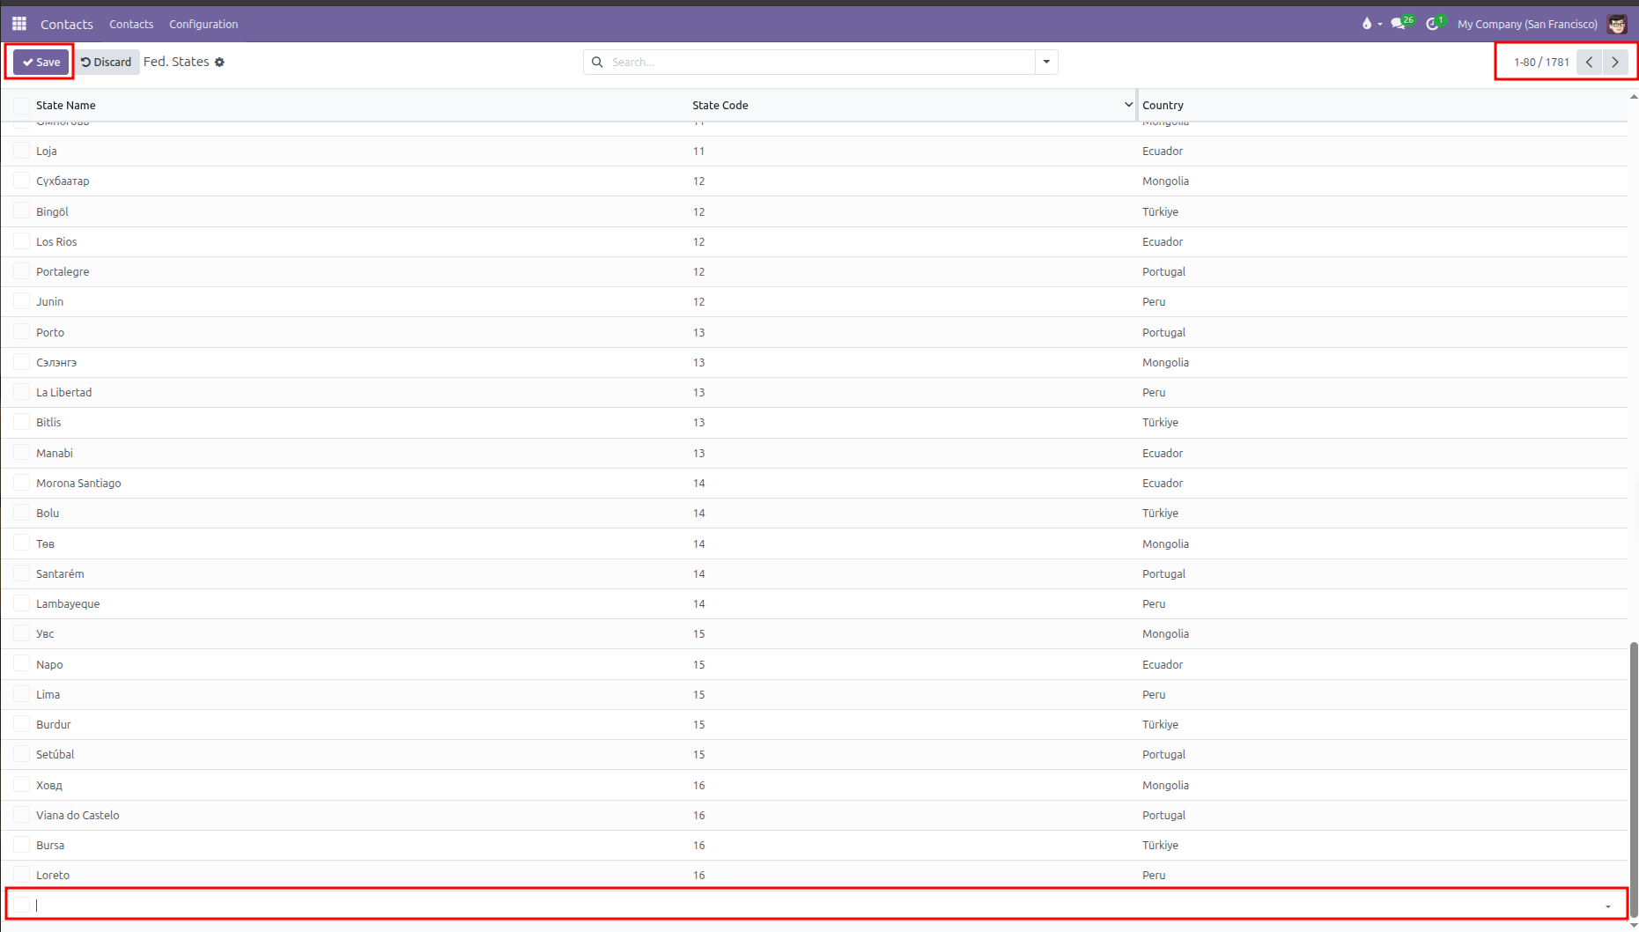The image size is (1639, 932).
Task: Check the Viana do Castelo row checkbox
Action: click(x=21, y=815)
